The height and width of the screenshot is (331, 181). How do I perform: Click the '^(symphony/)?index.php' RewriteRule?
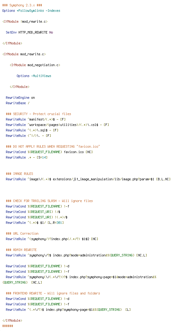point(52,239)
